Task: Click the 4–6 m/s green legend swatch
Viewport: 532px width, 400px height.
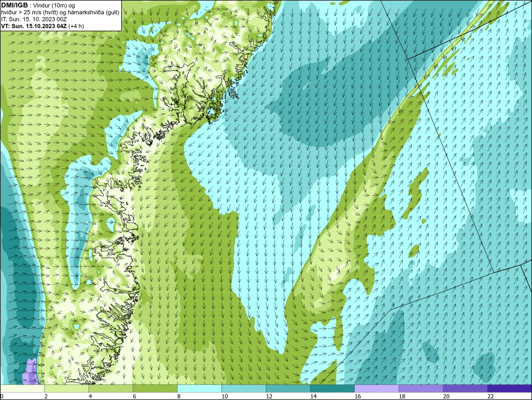Action: [111, 388]
